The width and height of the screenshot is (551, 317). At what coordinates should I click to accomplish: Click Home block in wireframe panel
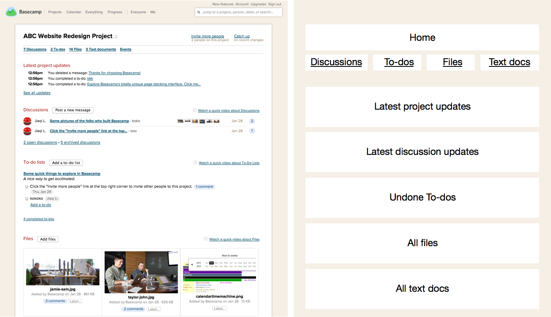tap(422, 37)
